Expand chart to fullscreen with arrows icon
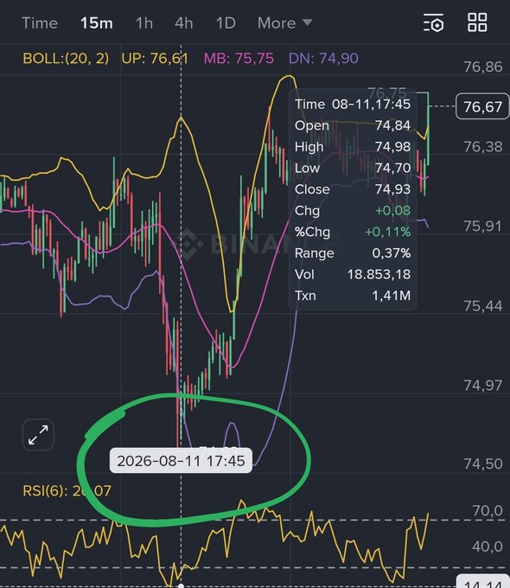Viewport: 510px width, 588px height. (38, 435)
